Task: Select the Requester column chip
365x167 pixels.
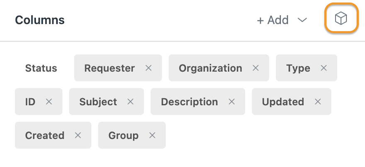Action: [118, 68]
